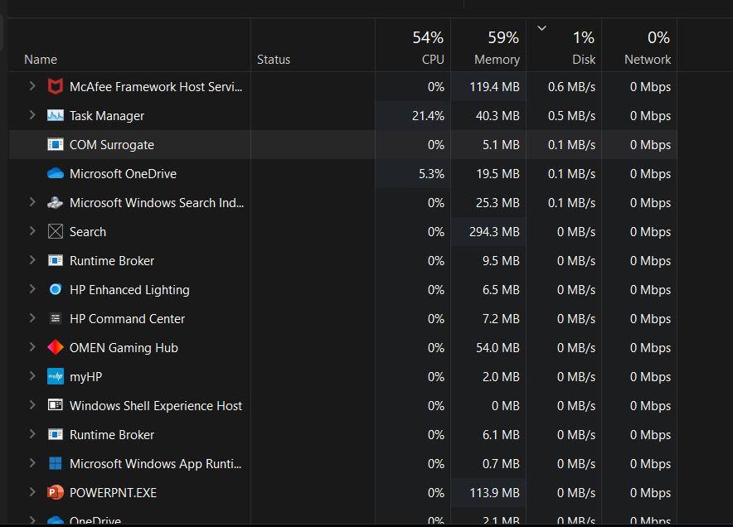Click the HP Enhanced Lighting icon
Screen dimensions: 733x527
[x=56, y=290]
